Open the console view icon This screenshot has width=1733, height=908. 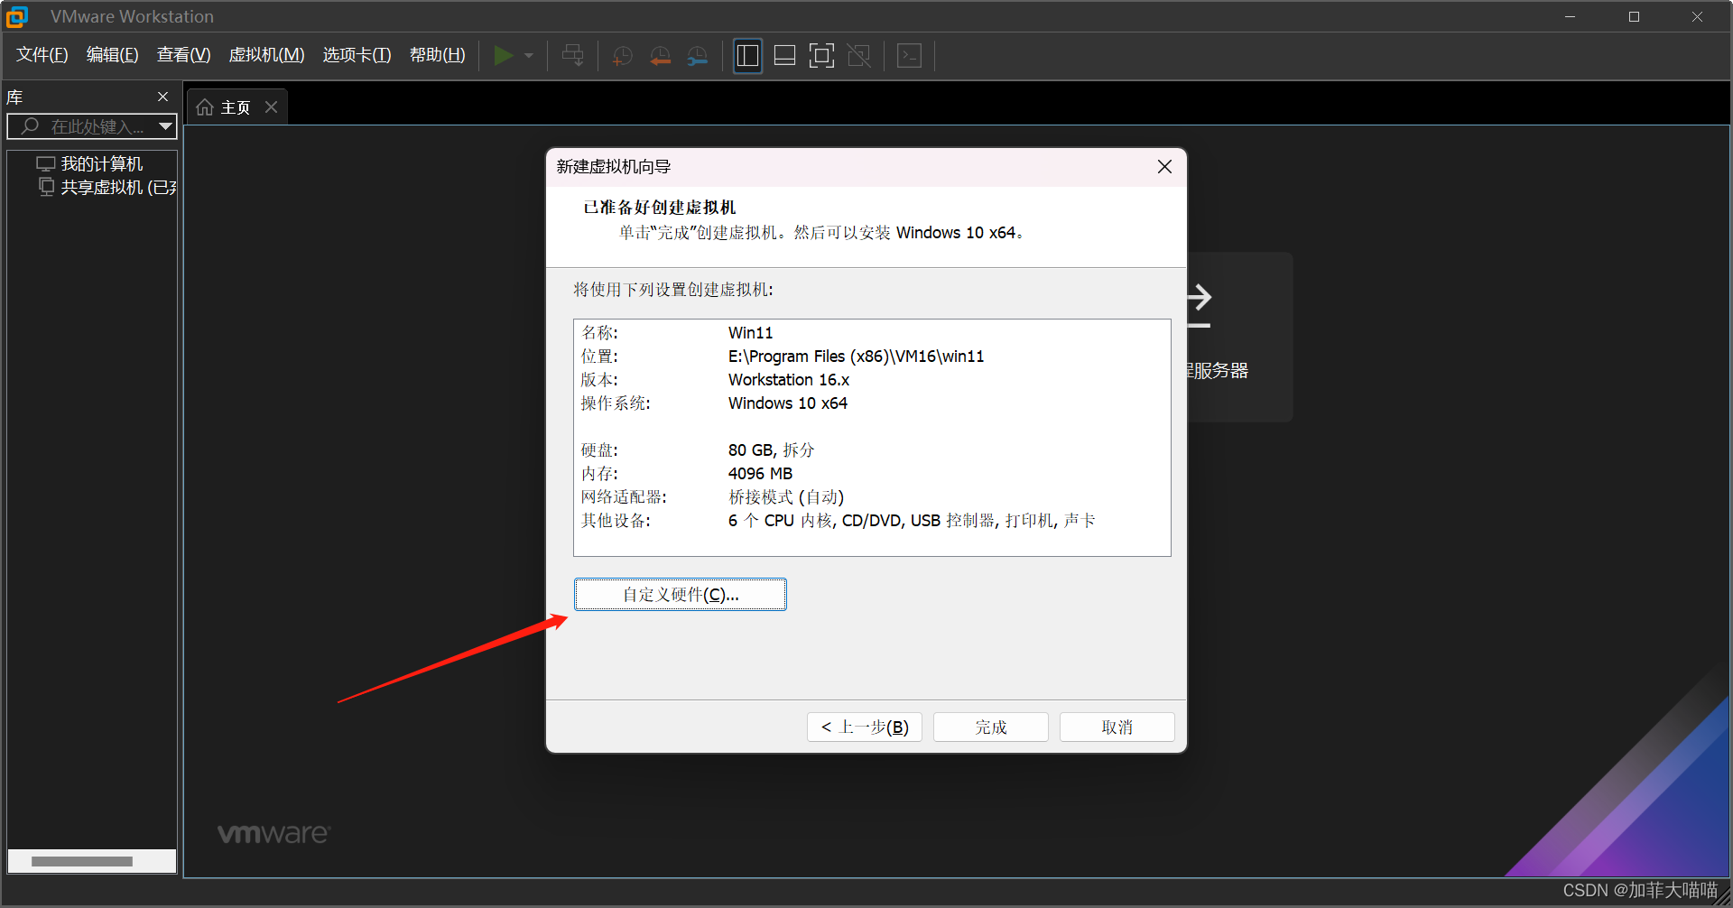click(x=909, y=56)
